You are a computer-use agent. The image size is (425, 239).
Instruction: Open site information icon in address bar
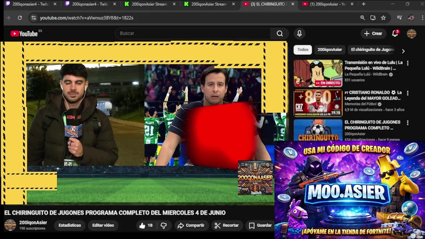(33, 18)
